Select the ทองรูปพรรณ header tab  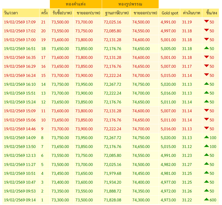[130, 4]
